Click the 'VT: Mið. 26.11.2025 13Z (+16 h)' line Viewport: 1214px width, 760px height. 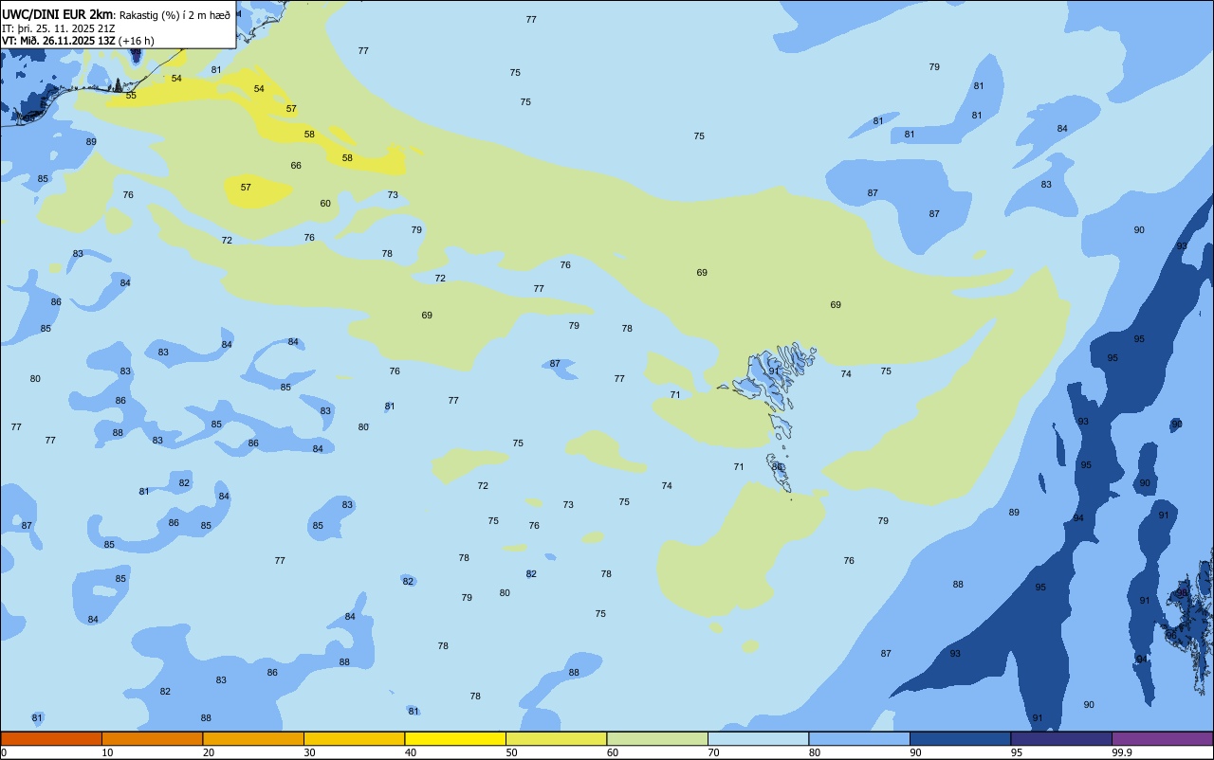[78, 41]
